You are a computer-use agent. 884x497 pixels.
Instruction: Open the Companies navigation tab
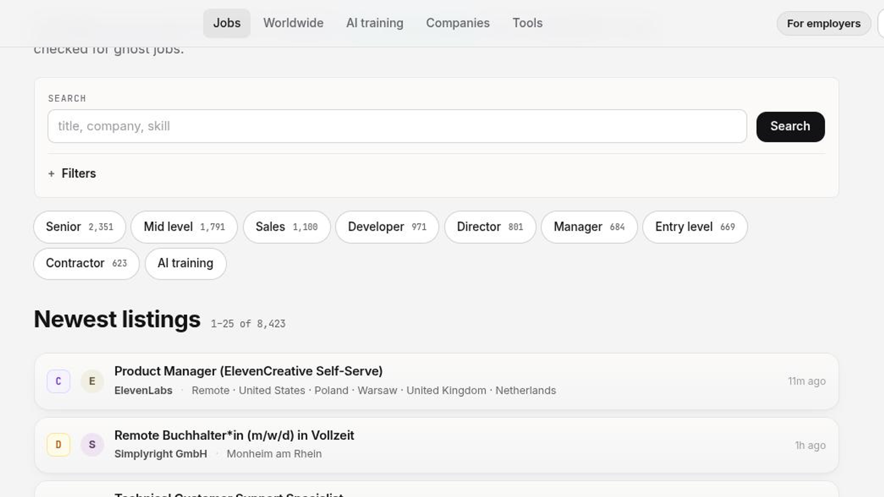[x=458, y=23]
